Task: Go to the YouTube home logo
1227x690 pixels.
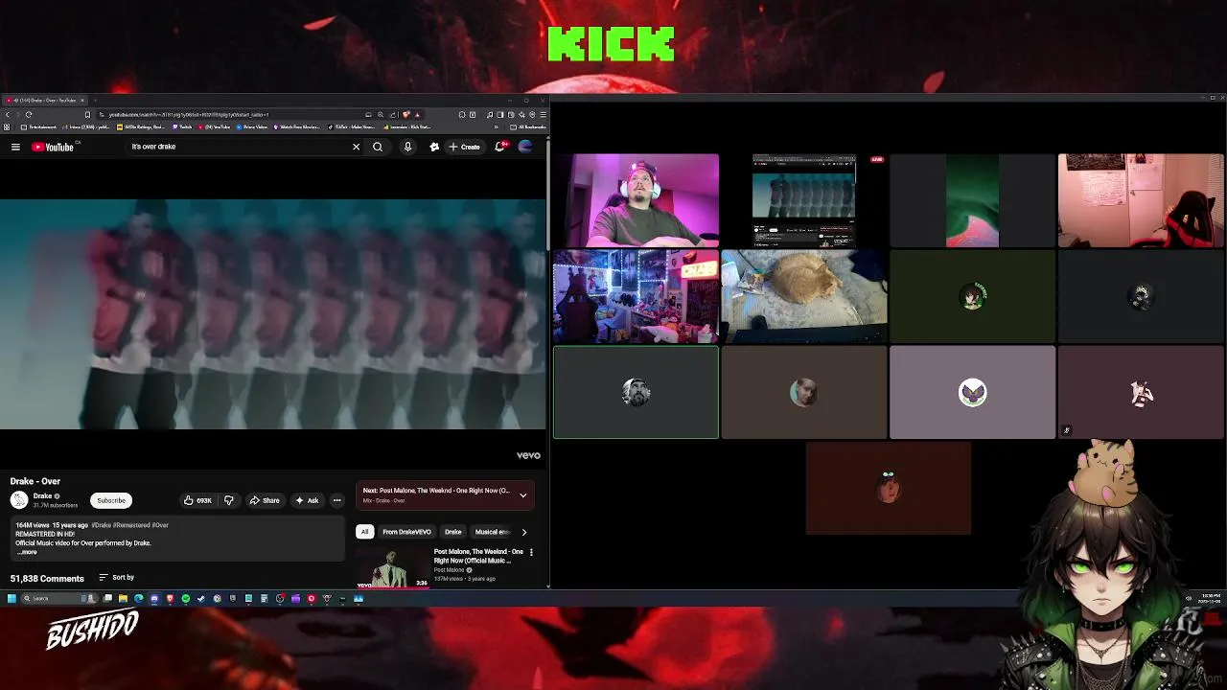Action: pos(54,147)
